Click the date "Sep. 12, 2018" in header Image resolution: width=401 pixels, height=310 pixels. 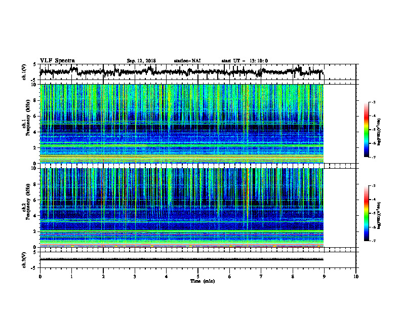click(x=141, y=61)
